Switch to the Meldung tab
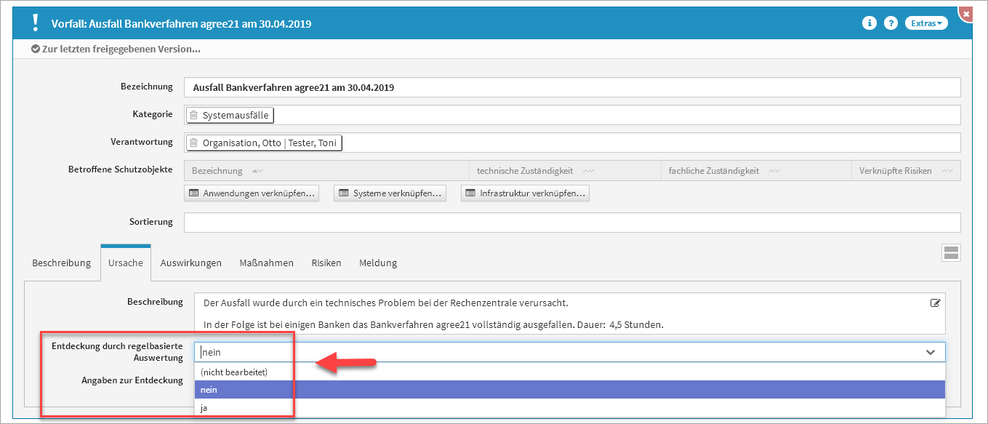This screenshot has width=988, height=424. (x=378, y=263)
